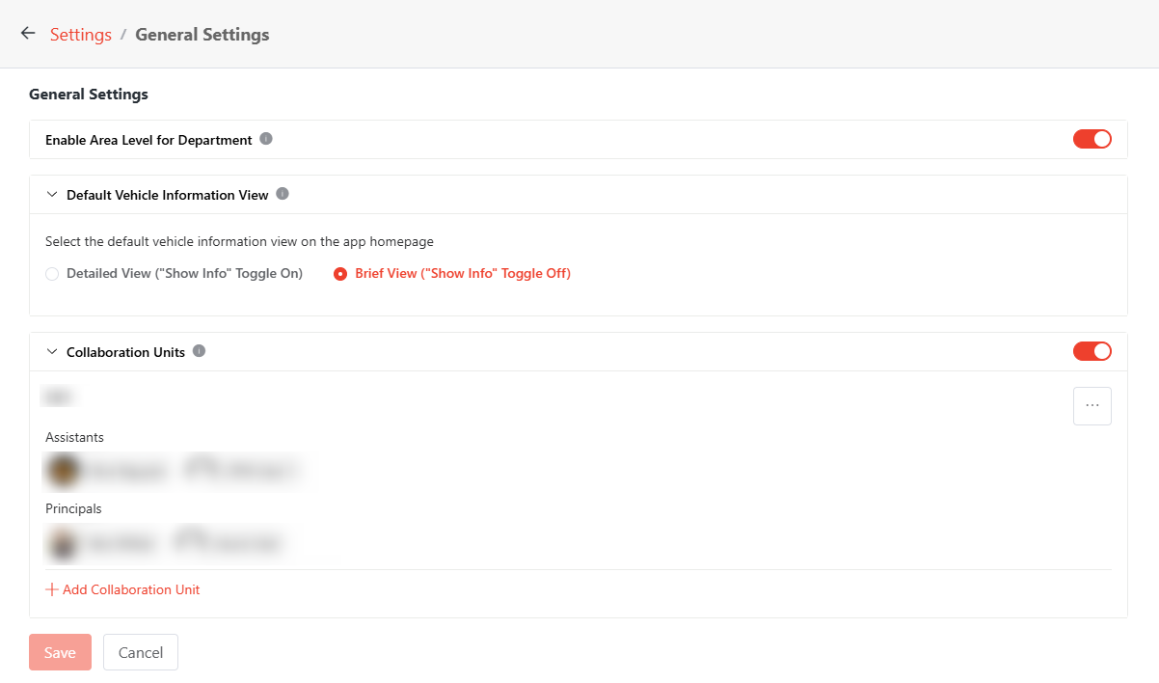
Task: Click the first avatar under Assistants
Action: [64, 471]
